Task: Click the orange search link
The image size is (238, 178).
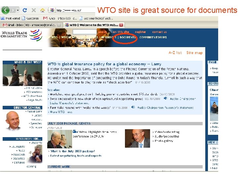Action: tap(102, 32)
